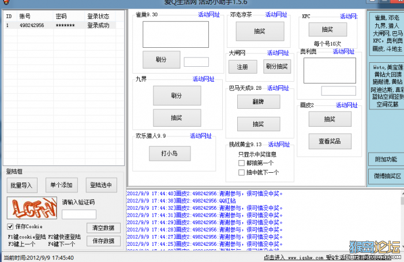The height and width of the screenshot is (262, 404).
Task: Enable the 都抽第一个 checkbox
Action: [x=241, y=163]
